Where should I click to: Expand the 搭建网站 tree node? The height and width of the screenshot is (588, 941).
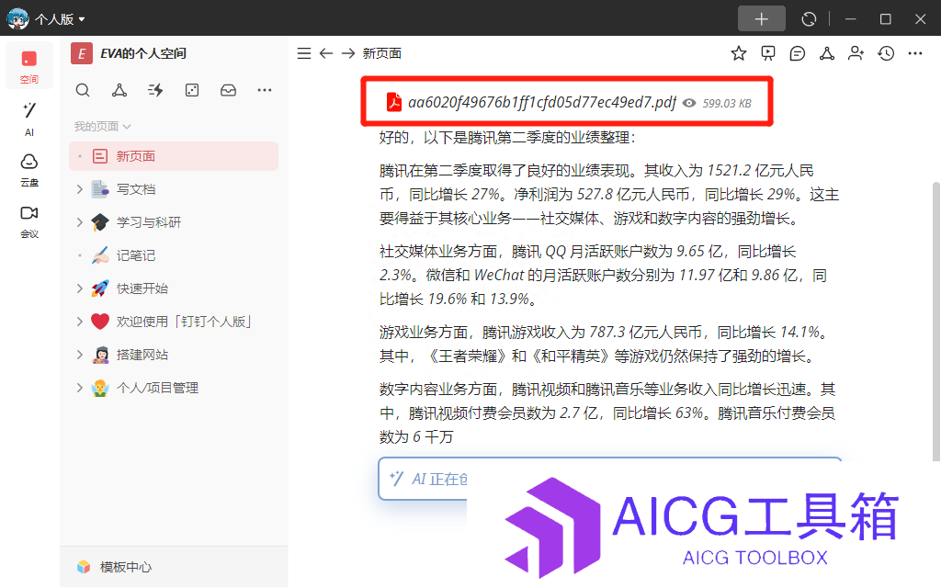[80, 355]
